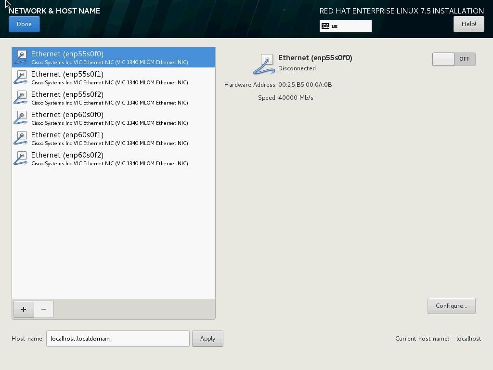
Task: Click the us keyboard layout indicator
Action: (345, 26)
